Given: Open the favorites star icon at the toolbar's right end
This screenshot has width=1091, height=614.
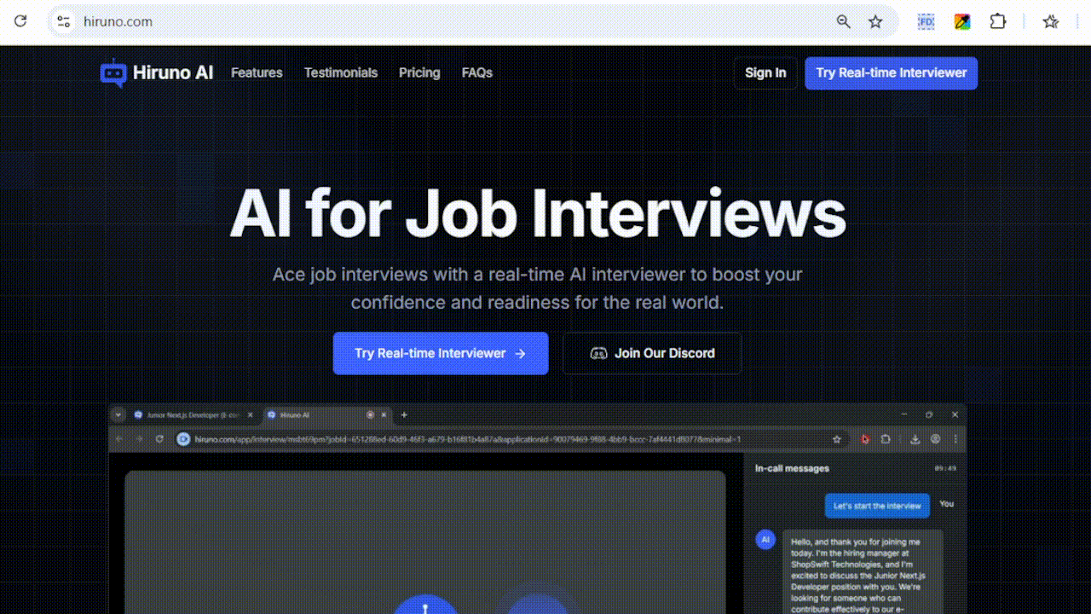Looking at the screenshot, I should [x=1051, y=21].
